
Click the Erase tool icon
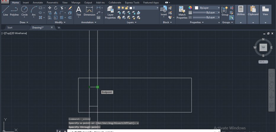click(x=70, y=8)
